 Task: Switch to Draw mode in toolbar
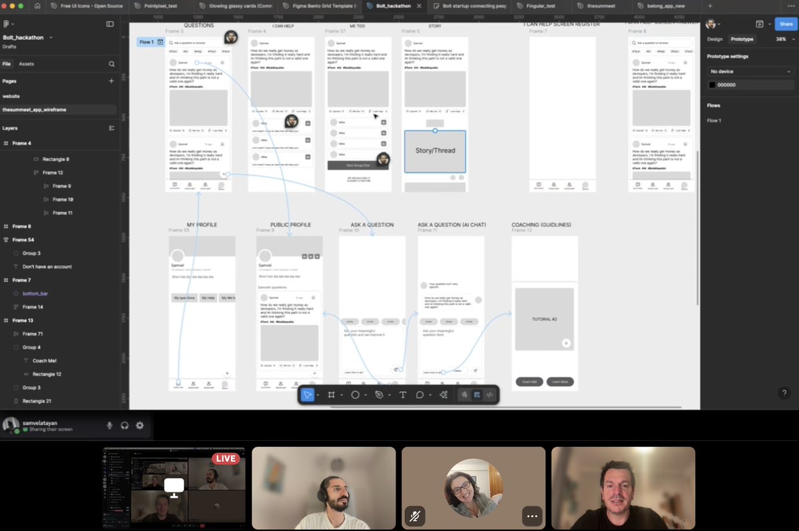point(465,395)
